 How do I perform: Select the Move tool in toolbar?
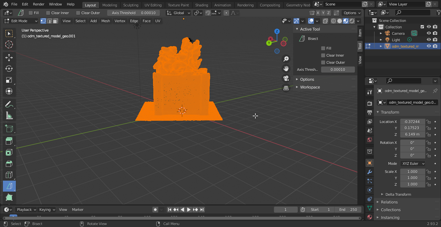point(9,58)
